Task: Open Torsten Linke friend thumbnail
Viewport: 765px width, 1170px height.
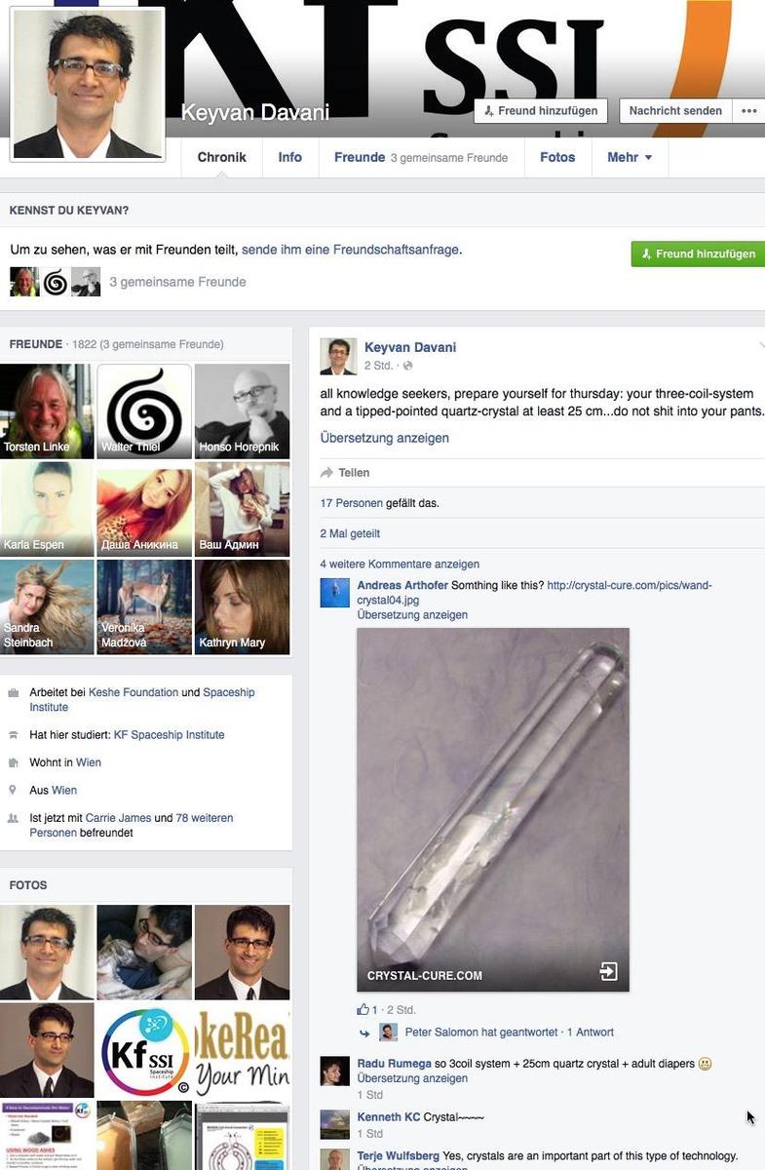Action: (47, 411)
